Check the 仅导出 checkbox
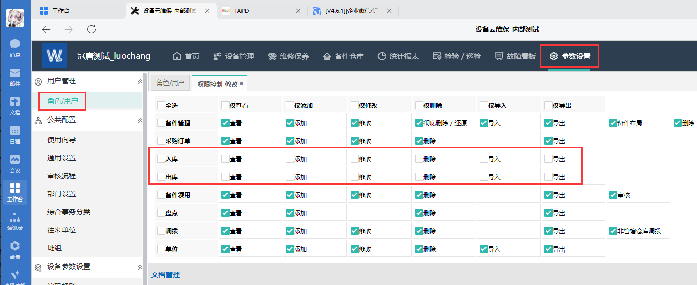The width and height of the screenshot is (697, 285). [549, 105]
